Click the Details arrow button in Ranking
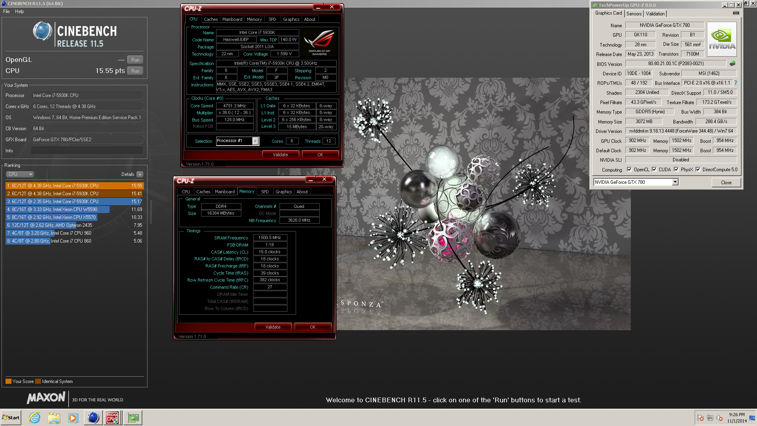Image resolution: width=757 pixels, height=426 pixels. point(140,174)
